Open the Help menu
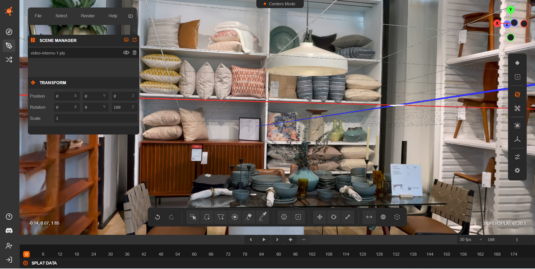535x269 pixels. [x=113, y=16]
